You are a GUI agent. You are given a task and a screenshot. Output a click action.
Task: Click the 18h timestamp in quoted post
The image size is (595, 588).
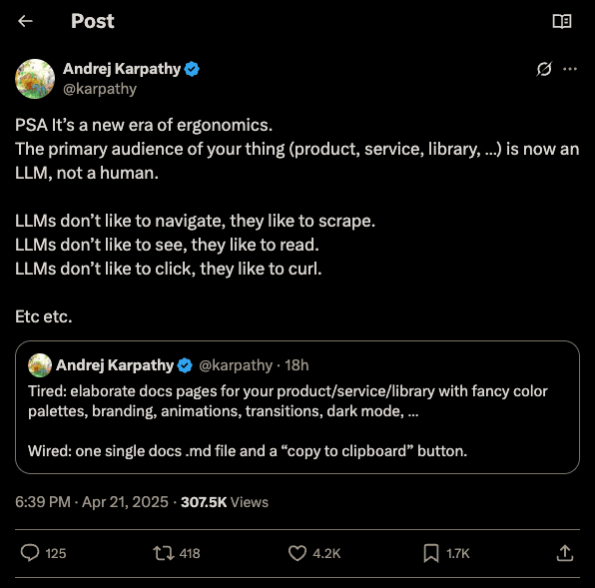pyautogui.click(x=297, y=365)
